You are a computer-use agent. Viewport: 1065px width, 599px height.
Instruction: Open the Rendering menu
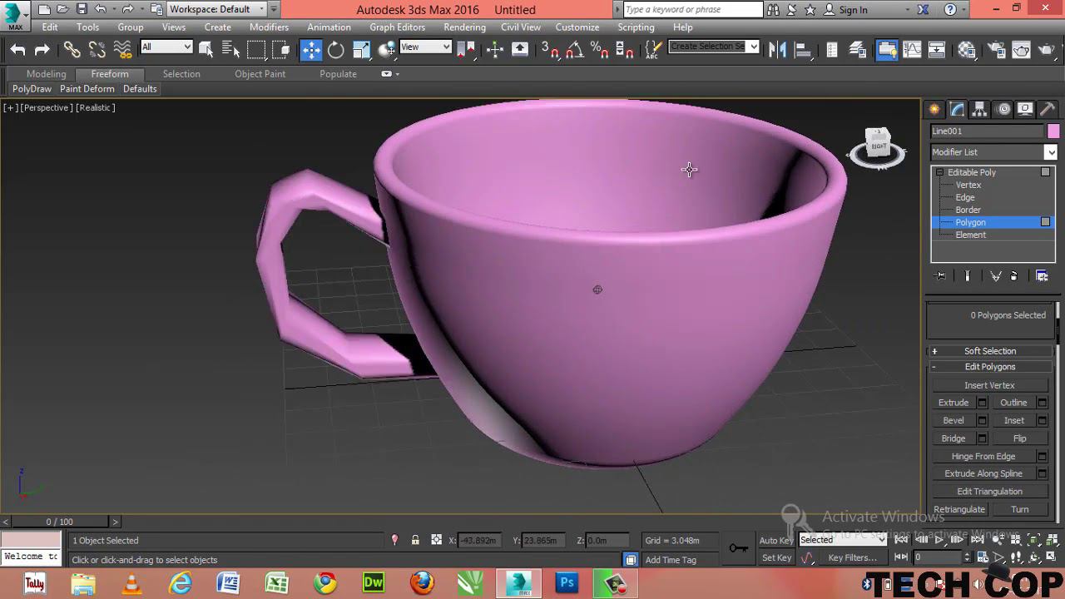464,27
